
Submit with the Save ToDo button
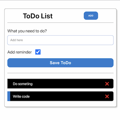pos(60,63)
